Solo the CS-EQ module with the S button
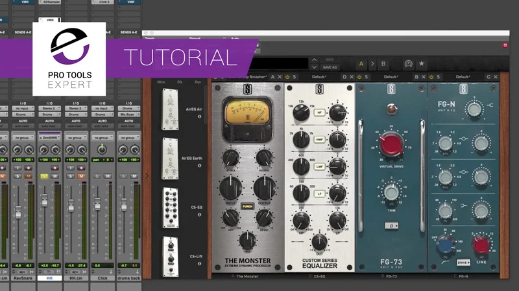519x291 pixels. pos(295,77)
